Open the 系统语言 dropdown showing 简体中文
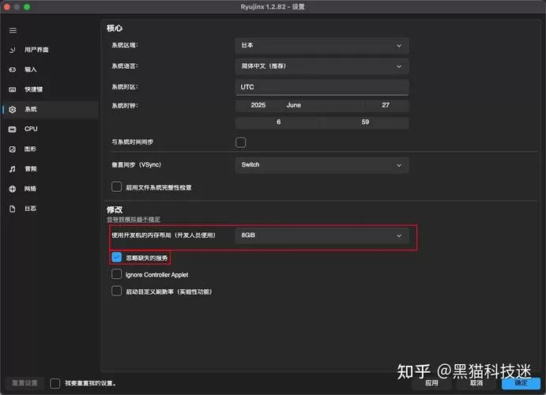The image size is (546, 395). (322, 66)
